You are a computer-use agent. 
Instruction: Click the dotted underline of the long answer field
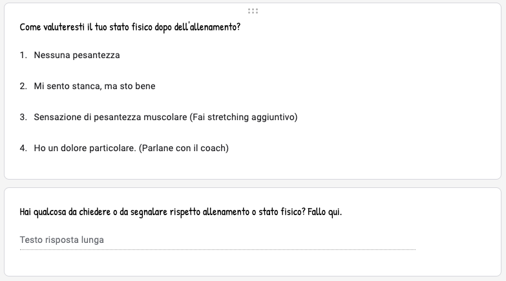(217, 249)
